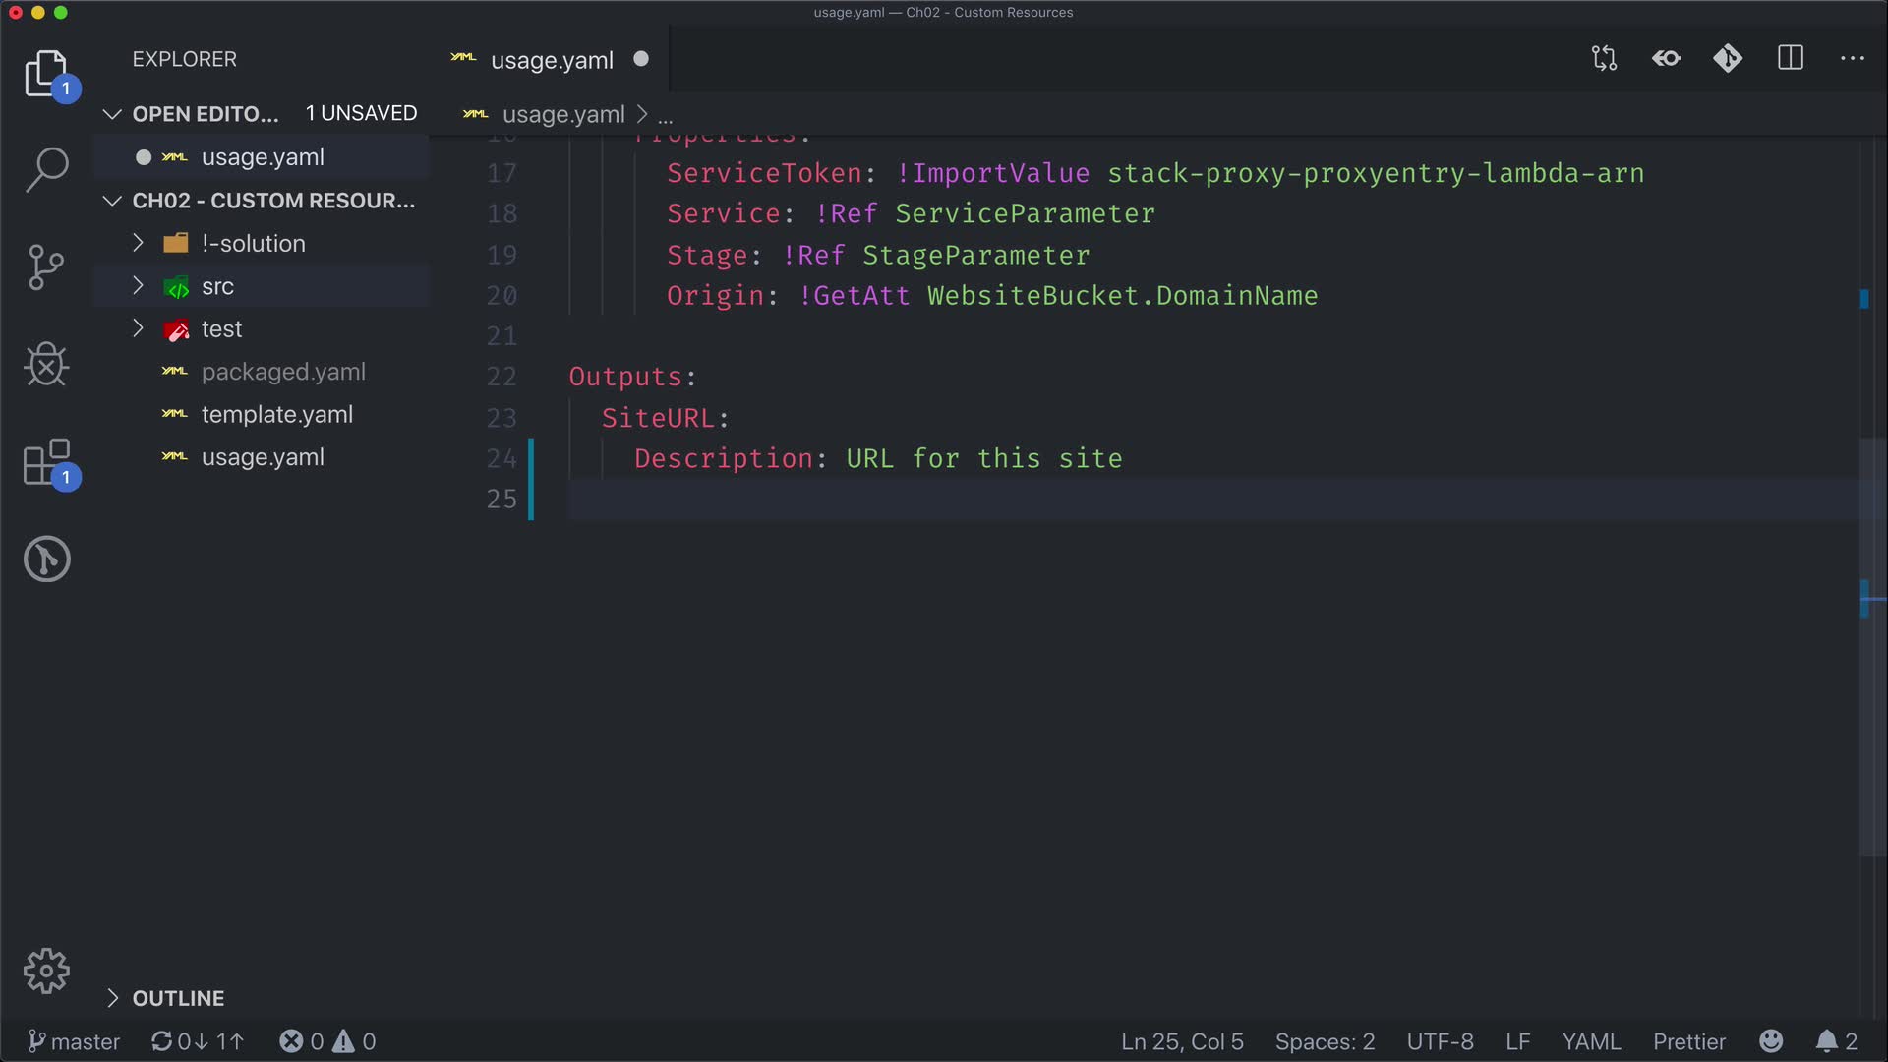Click the Open Changes compare icon
This screenshot has width=1888, height=1062.
point(1604,59)
